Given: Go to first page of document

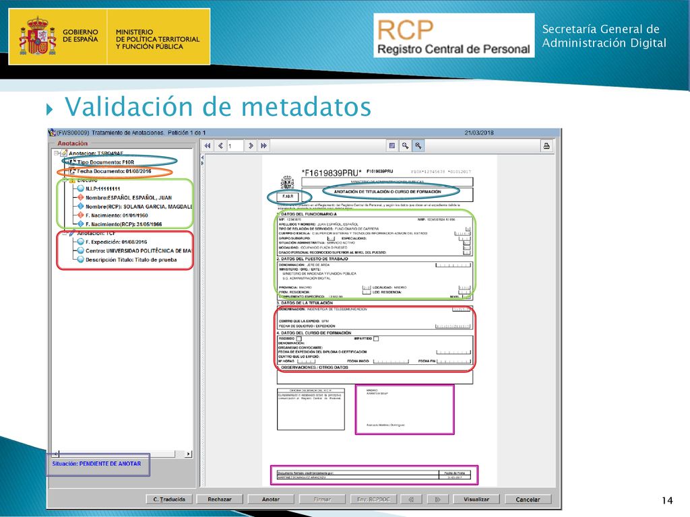Looking at the screenshot, I should click(208, 145).
